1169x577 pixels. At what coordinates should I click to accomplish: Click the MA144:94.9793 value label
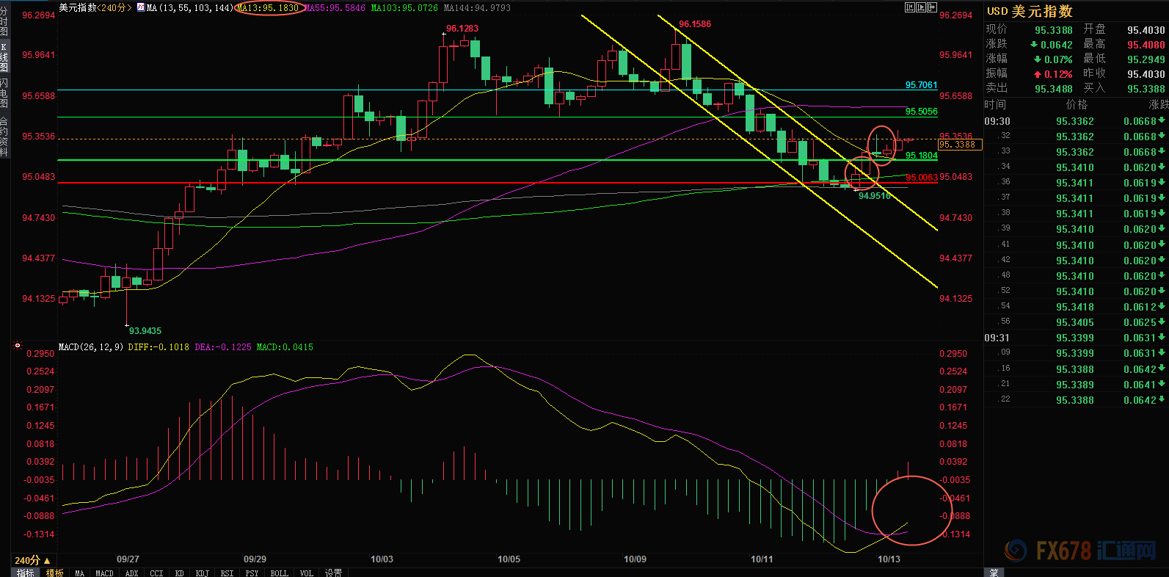pyautogui.click(x=477, y=7)
